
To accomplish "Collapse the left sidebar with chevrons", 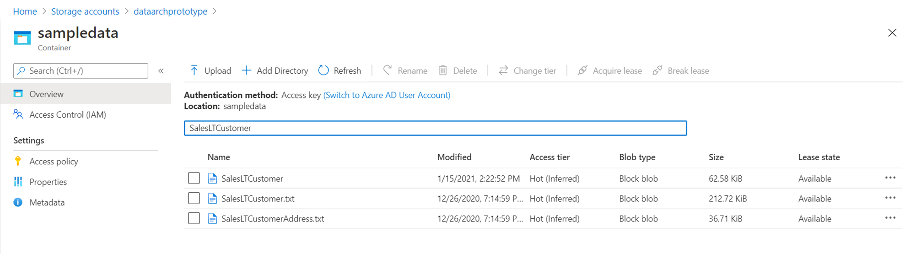I will click(161, 71).
